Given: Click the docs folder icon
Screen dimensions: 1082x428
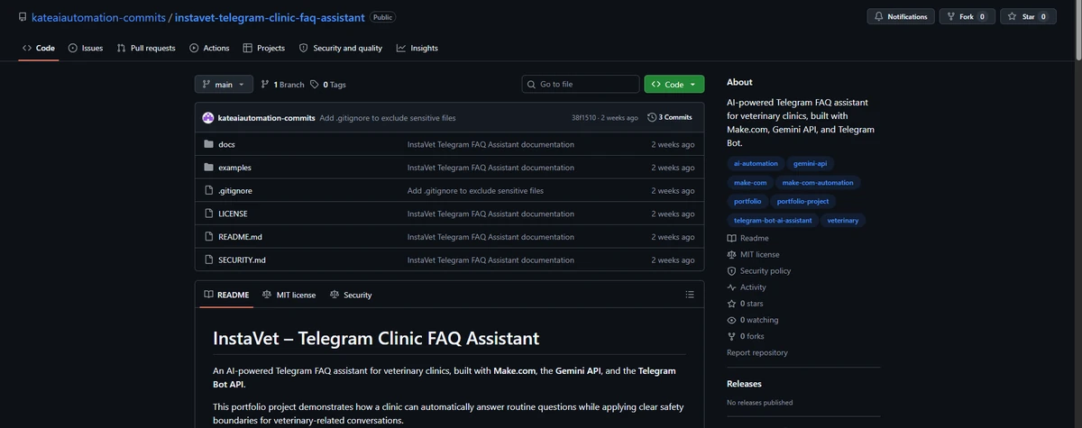Looking at the screenshot, I should click(x=209, y=144).
